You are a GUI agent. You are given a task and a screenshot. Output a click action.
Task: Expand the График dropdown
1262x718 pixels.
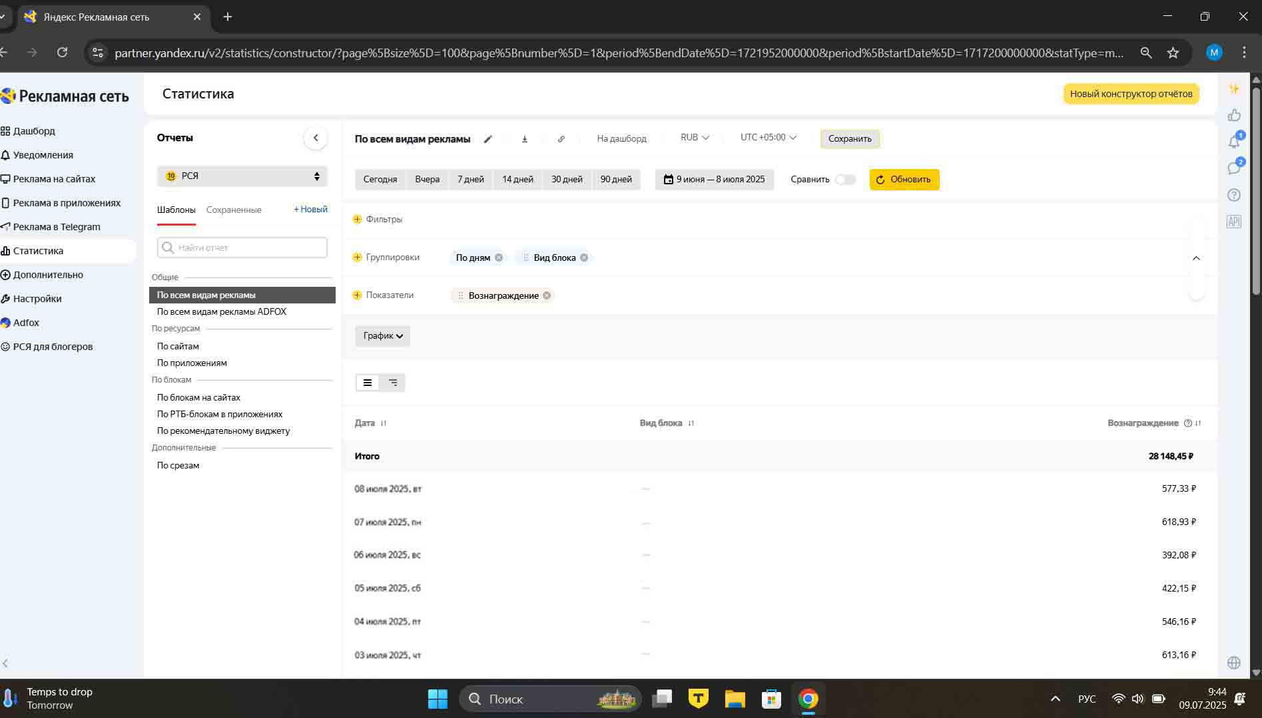click(382, 336)
